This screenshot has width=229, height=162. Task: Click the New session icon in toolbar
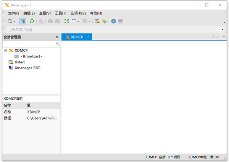click(x=10, y=21)
